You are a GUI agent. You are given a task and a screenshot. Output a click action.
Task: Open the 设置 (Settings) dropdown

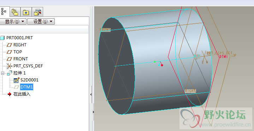41,21
